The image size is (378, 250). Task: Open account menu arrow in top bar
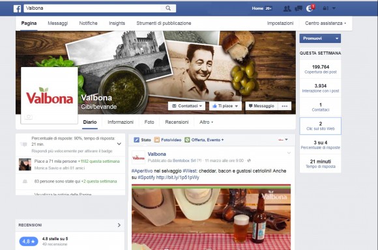[334, 8]
